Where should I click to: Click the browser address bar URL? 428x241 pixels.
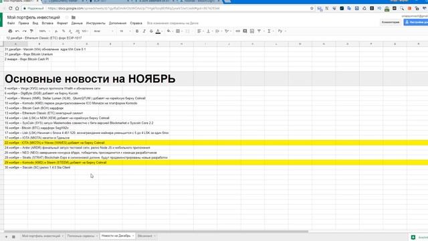click(x=134, y=9)
